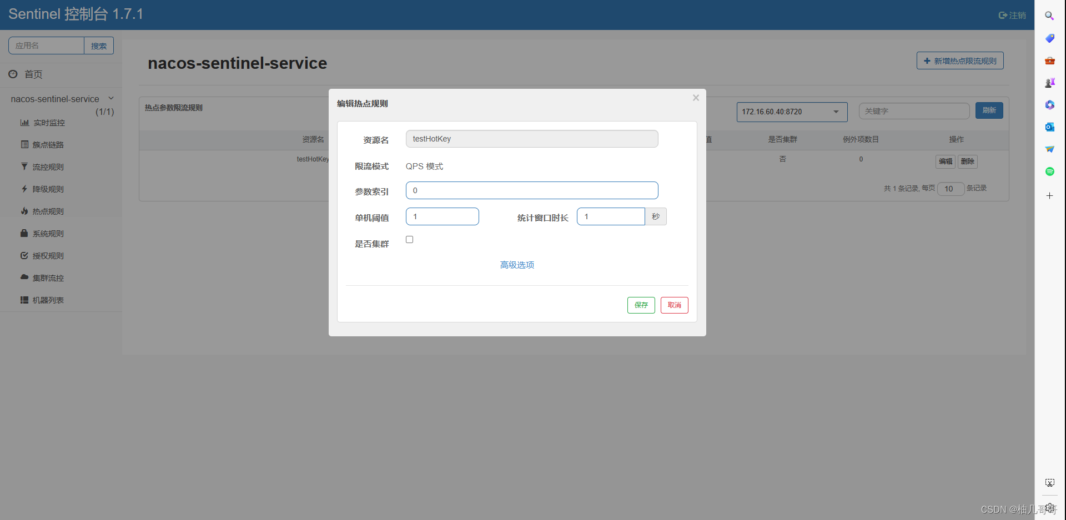Focus the 参数索引 input field
This screenshot has height=520, width=1066.
point(532,190)
